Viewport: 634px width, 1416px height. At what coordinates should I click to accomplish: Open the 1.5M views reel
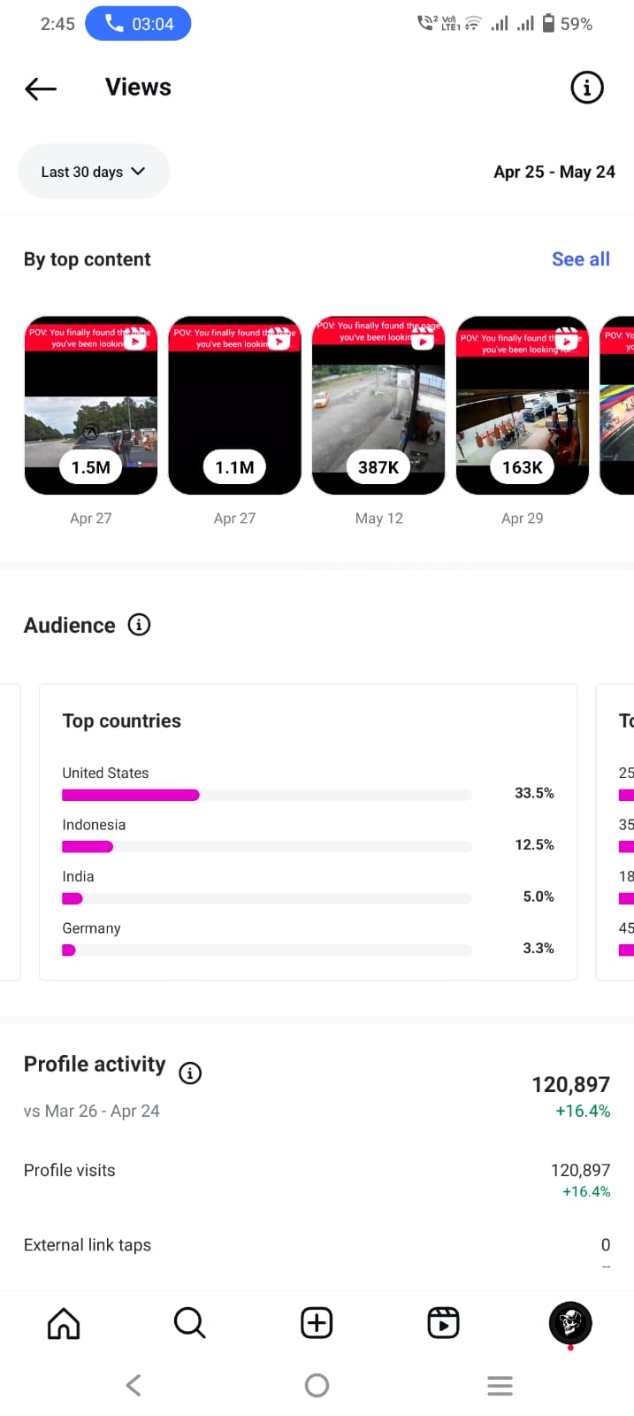[91, 405]
